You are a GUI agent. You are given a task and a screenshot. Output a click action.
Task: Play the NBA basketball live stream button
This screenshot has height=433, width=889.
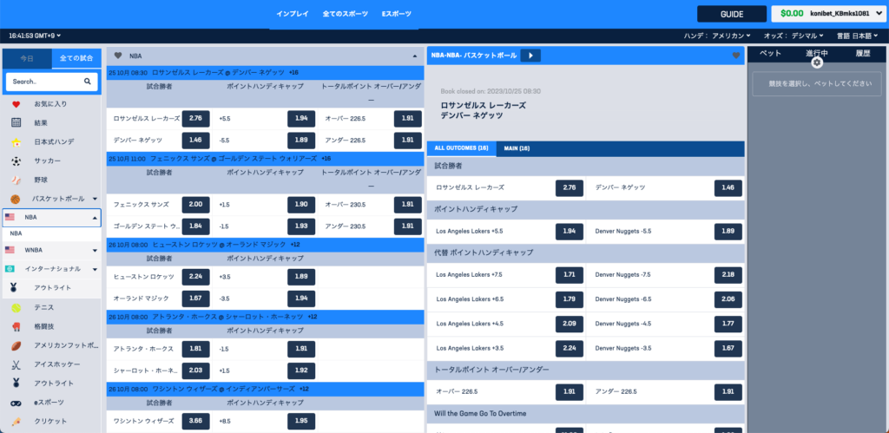pos(530,56)
